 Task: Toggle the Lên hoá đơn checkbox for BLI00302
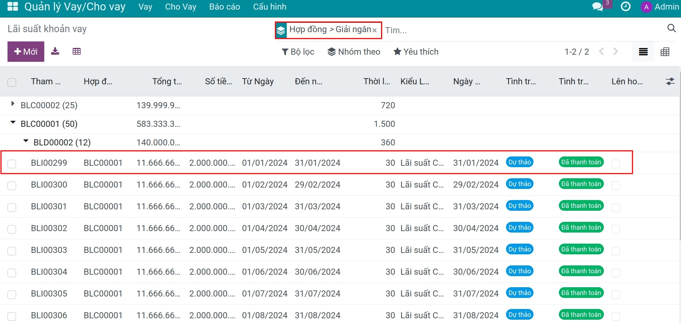[x=616, y=229]
